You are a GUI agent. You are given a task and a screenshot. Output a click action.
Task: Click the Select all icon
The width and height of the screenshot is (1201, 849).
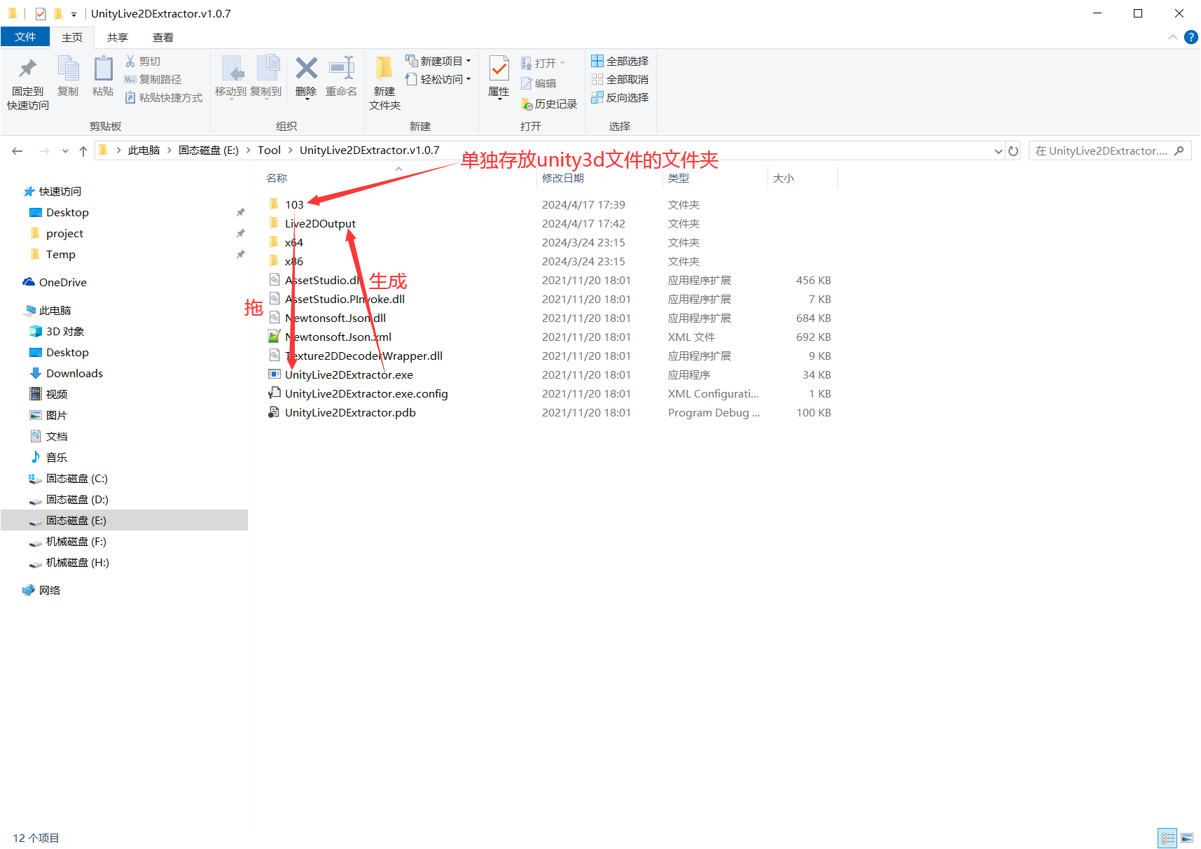pos(597,61)
